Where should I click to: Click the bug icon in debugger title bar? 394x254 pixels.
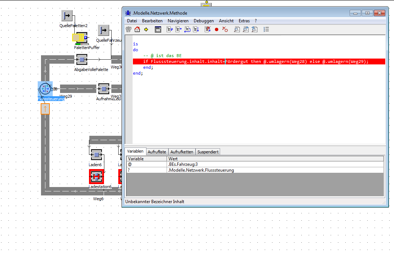(x=128, y=13)
